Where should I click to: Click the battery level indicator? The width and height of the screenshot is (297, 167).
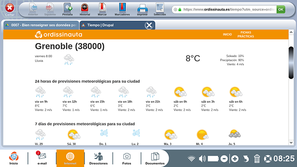(213, 159)
